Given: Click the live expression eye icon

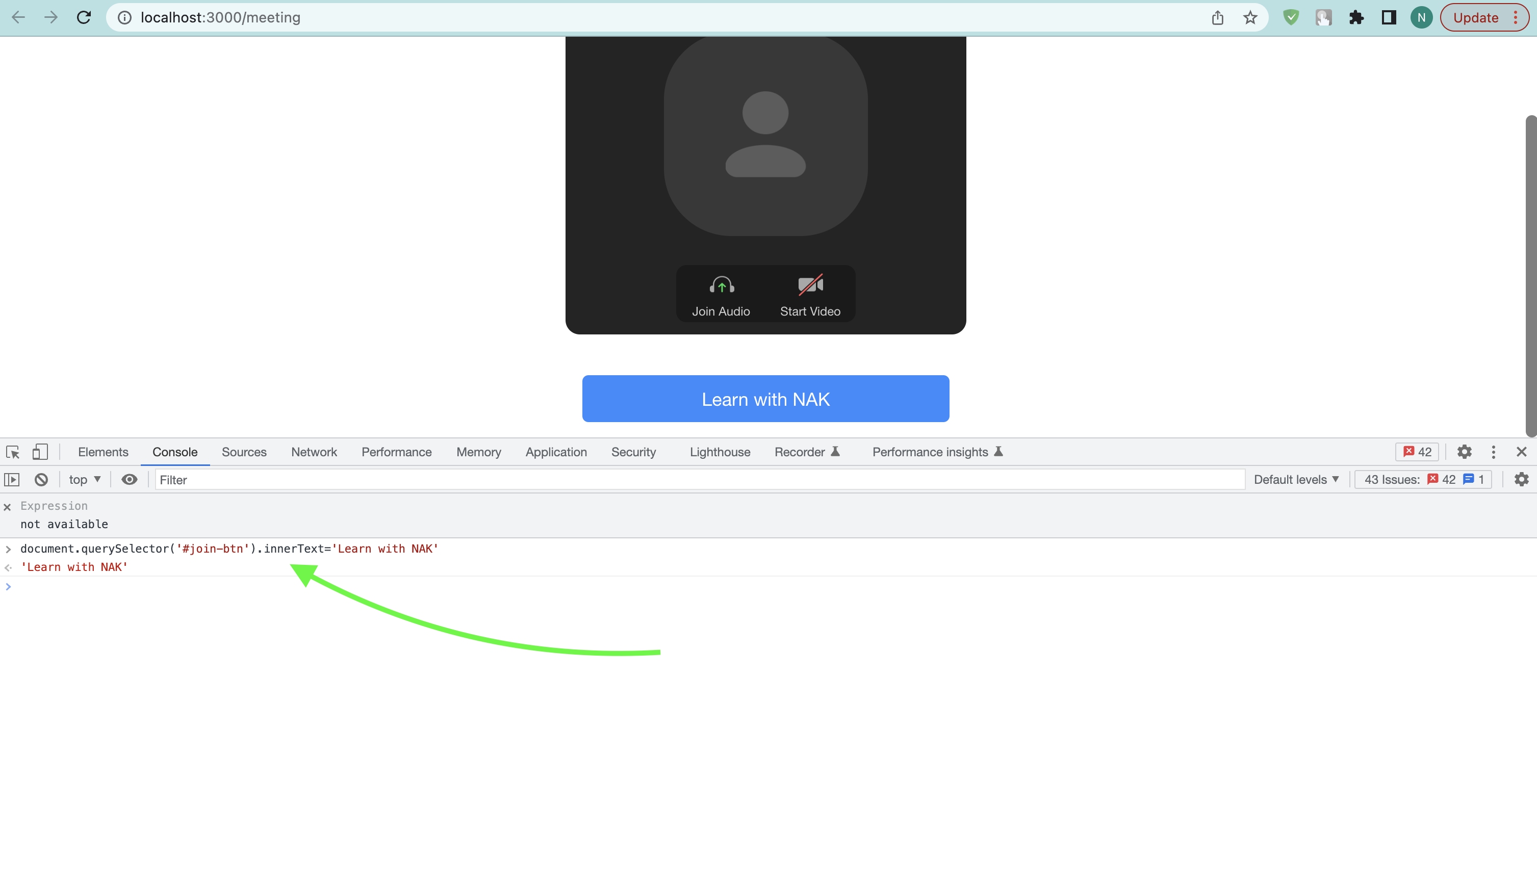Looking at the screenshot, I should point(130,480).
